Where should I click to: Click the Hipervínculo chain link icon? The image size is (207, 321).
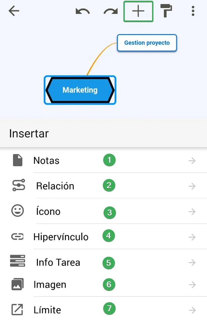[x=17, y=237]
